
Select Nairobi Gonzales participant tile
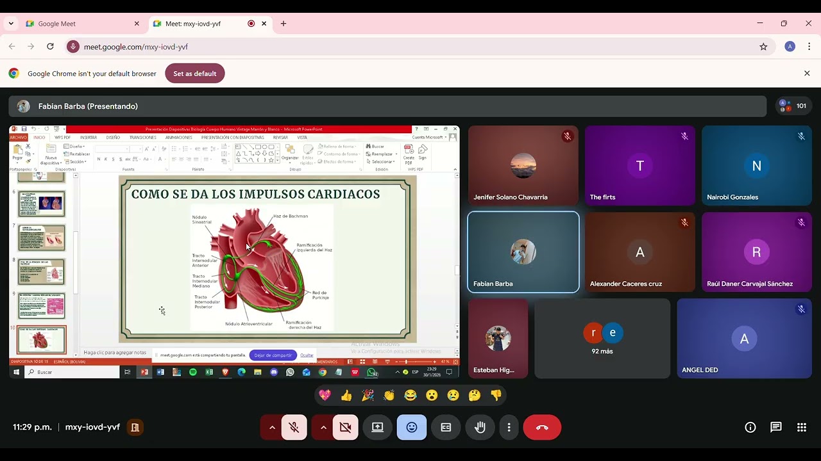click(757, 166)
